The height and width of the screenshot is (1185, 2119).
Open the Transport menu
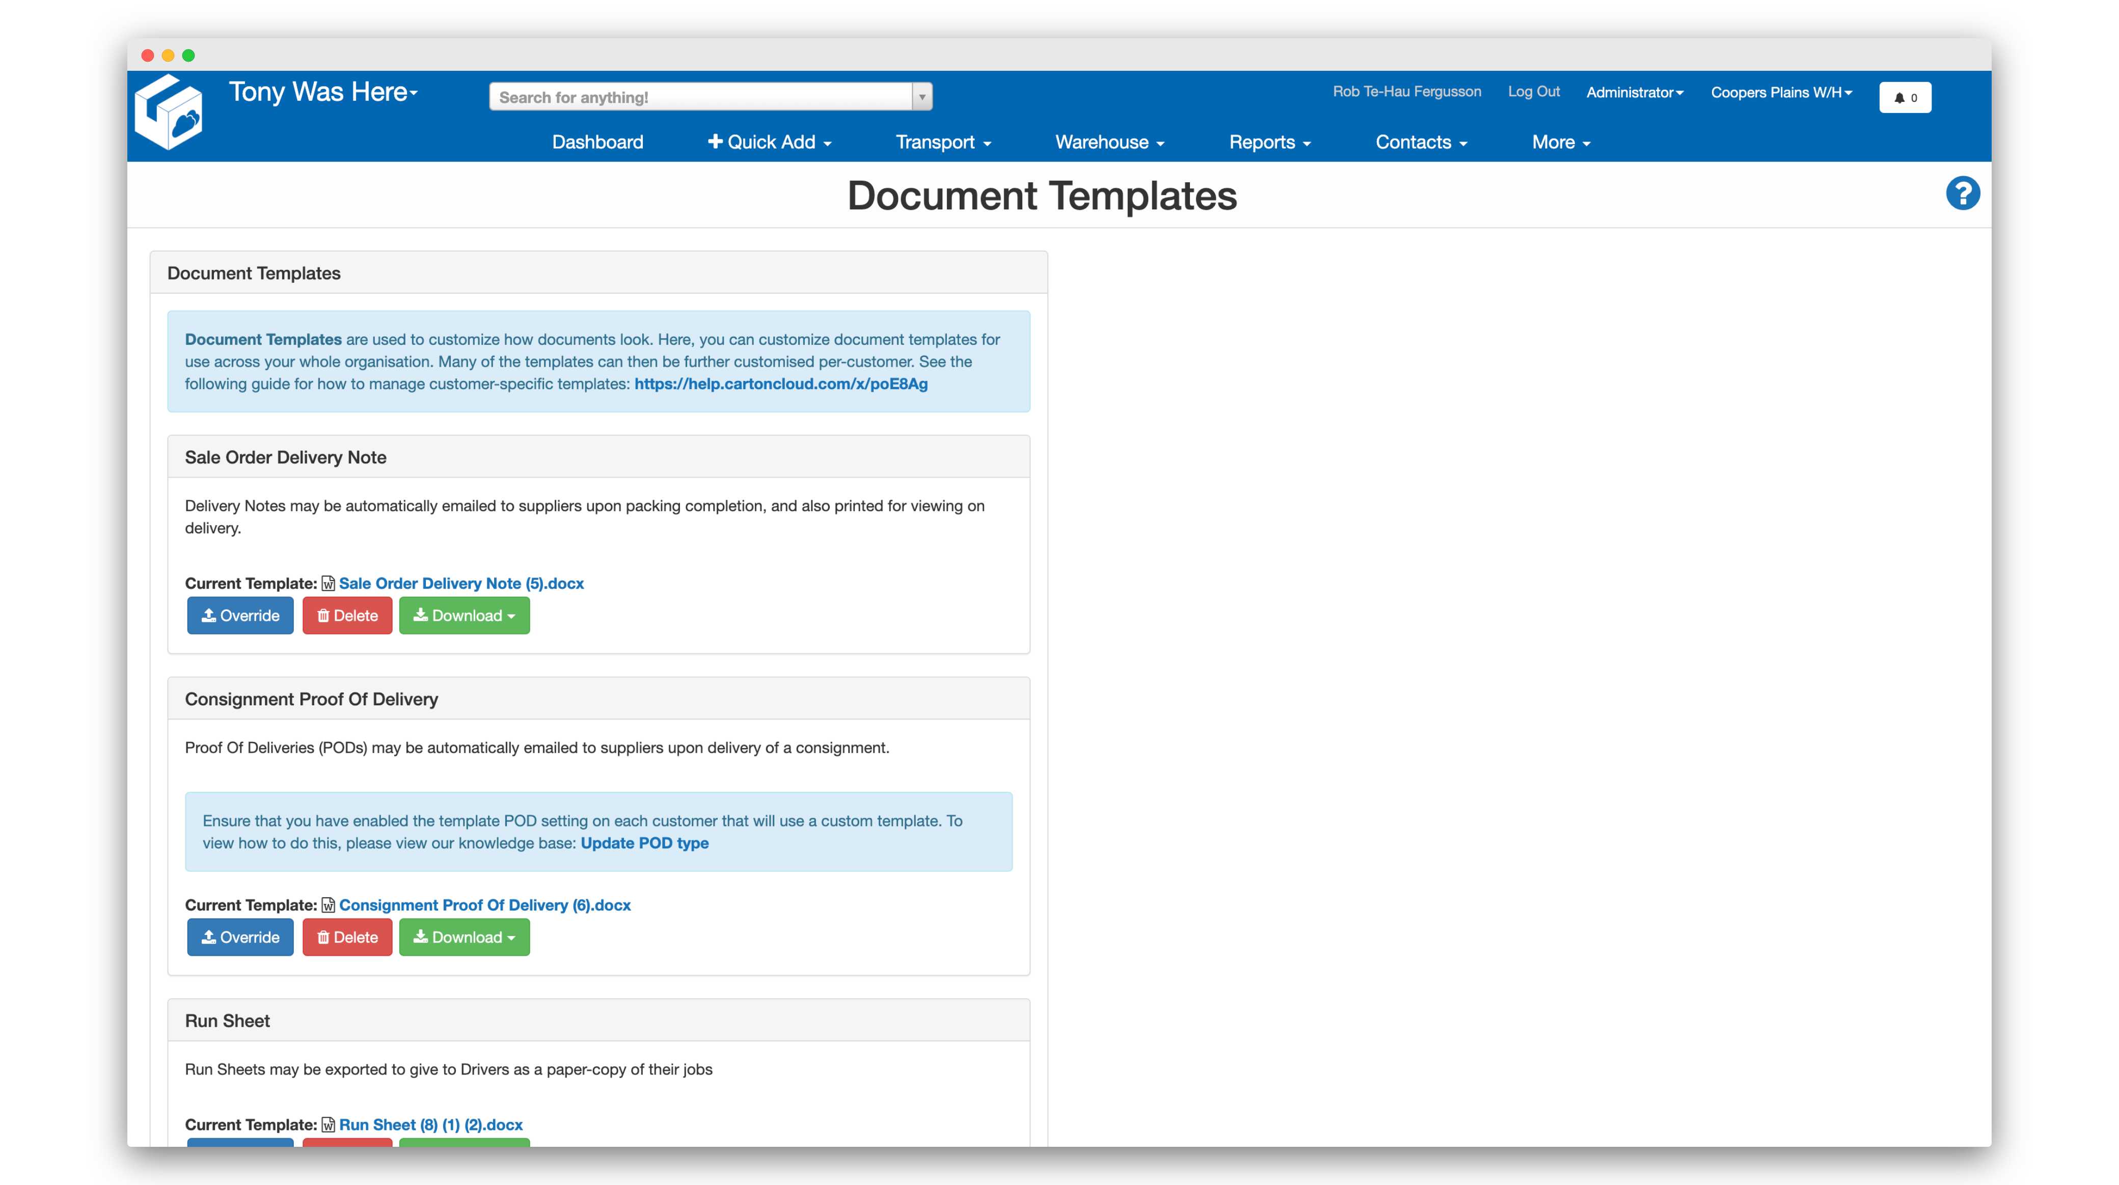click(943, 142)
